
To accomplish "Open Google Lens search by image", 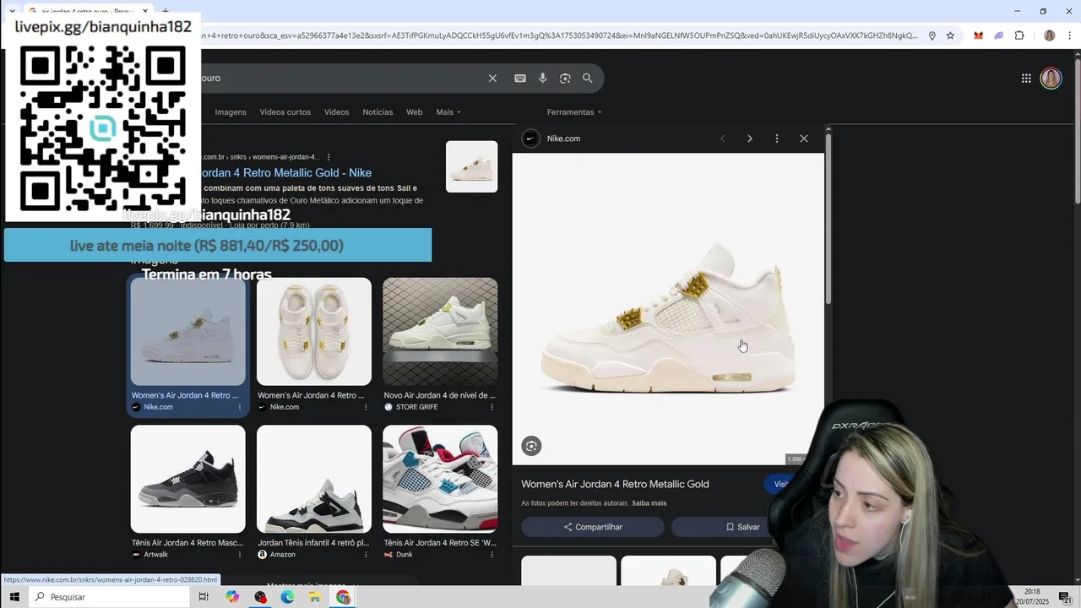I will pyautogui.click(x=565, y=78).
